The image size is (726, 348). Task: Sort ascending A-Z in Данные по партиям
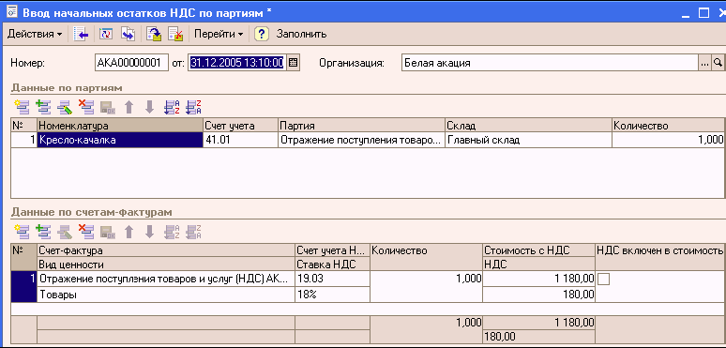click(172, 107)
